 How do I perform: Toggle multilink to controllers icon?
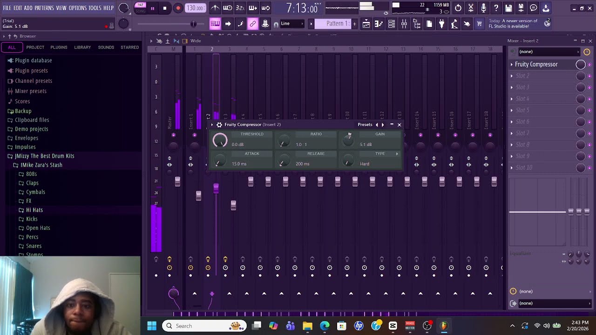pyautogui.click(x=253, y=24)
